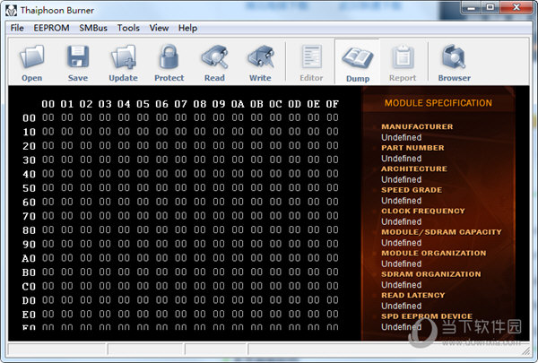Open the SMBus menu
Screen dimensions: 538x363
point(93,28)
